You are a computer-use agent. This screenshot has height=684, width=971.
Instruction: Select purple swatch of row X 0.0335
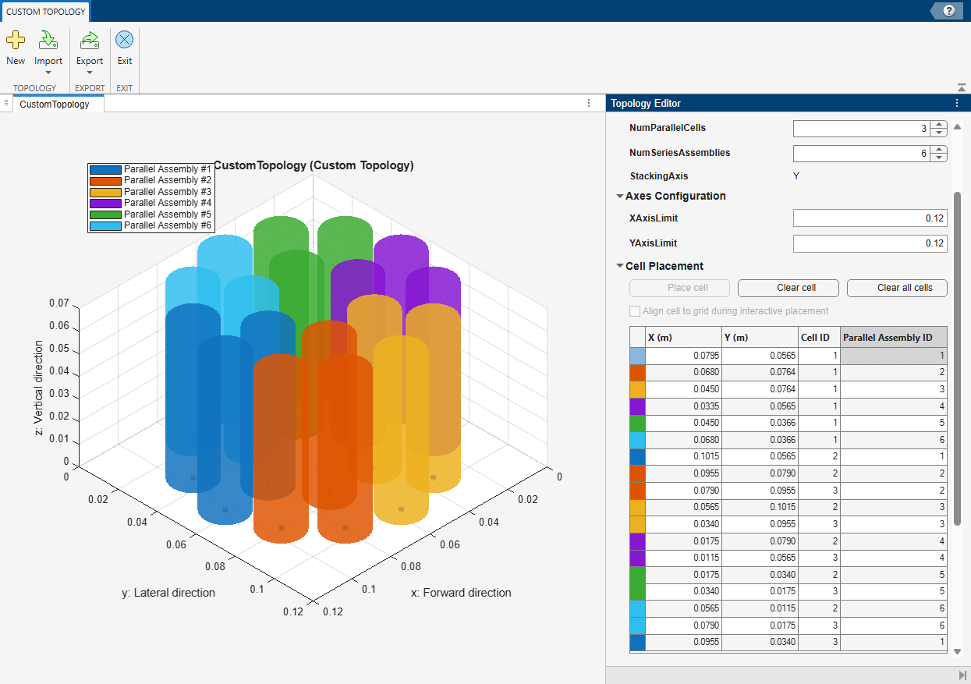[x=637, y=406]
